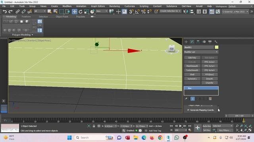Click the Set Key button

(x=207, y=130)
